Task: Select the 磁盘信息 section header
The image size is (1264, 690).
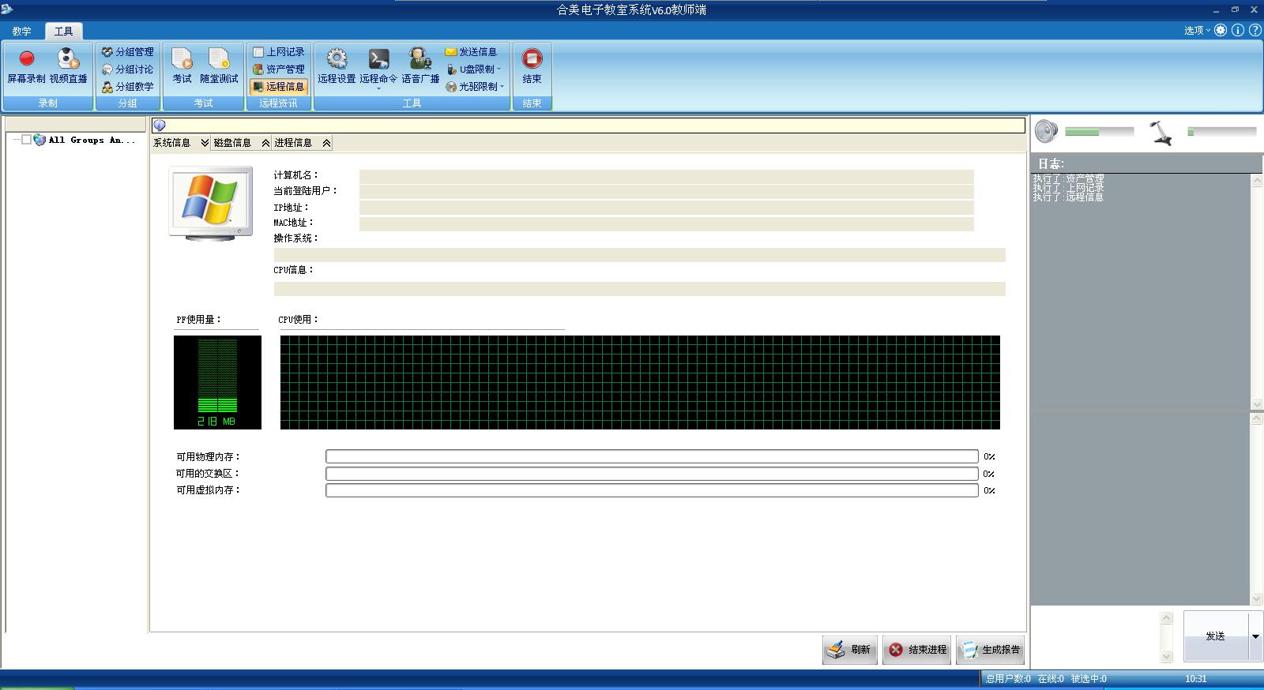Action: (232, 143)
